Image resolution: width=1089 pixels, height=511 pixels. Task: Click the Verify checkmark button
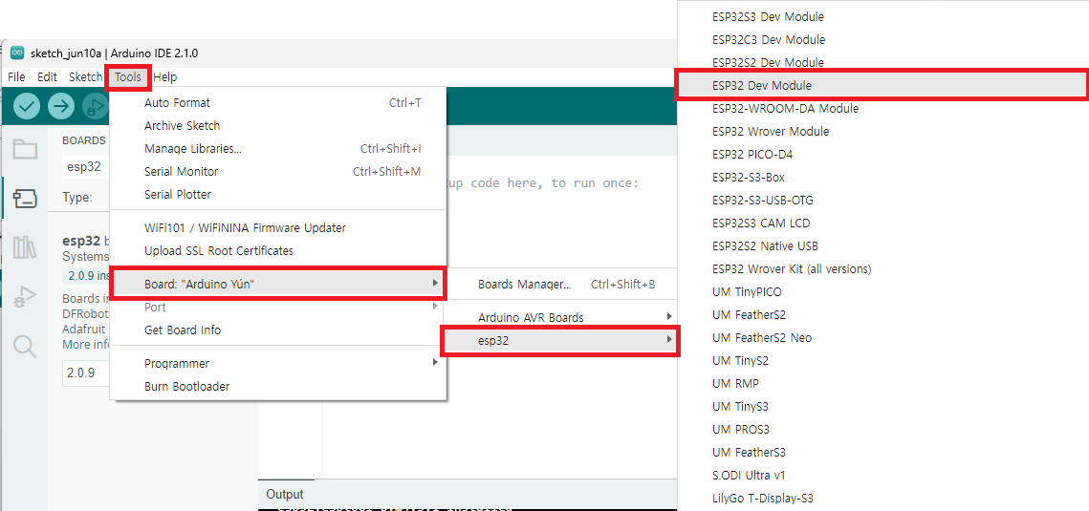[x=27, y=106]
